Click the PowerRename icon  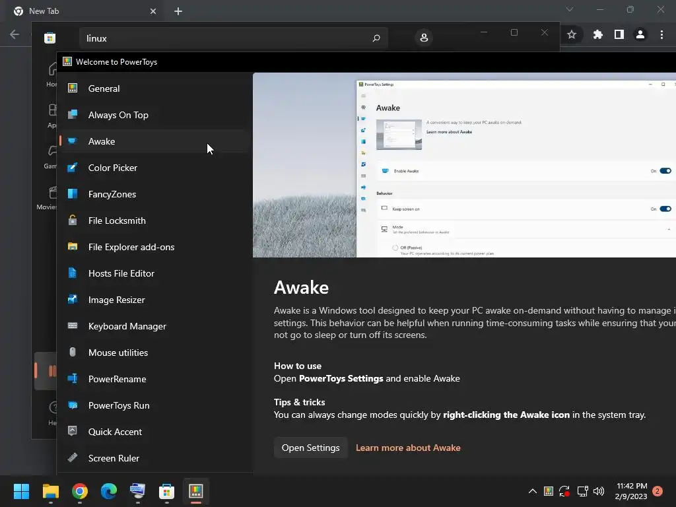tap(73, 378)
